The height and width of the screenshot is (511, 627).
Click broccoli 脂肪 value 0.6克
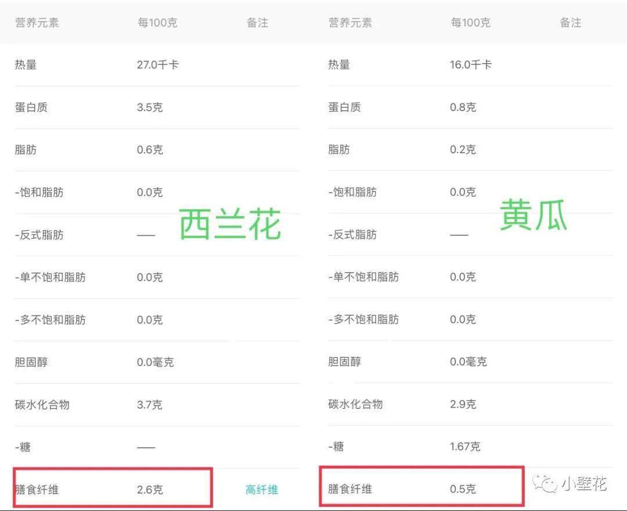pyautogui.click(x=150, y=150)
